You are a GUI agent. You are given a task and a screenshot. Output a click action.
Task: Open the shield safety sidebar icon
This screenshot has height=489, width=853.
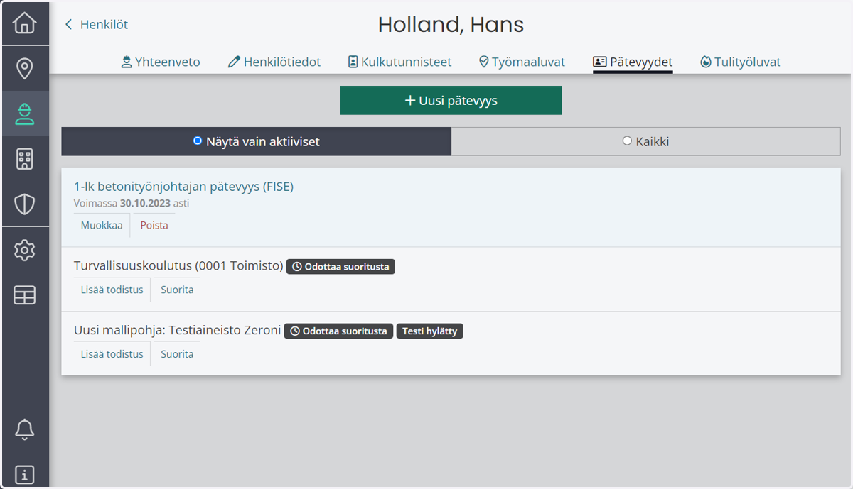25,204
